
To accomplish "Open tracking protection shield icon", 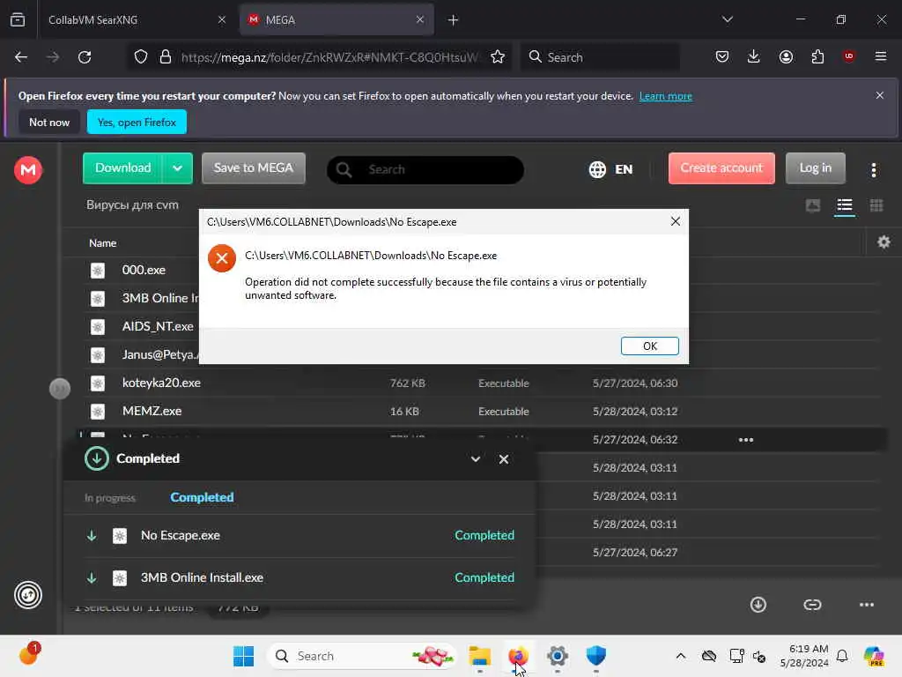I will (141, 57).
